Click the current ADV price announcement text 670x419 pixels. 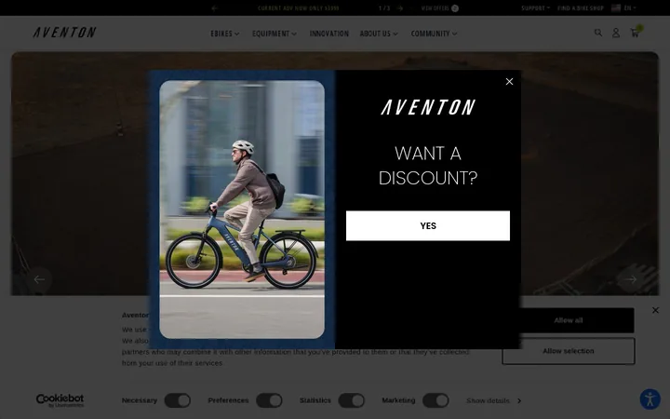pos(299,8)
